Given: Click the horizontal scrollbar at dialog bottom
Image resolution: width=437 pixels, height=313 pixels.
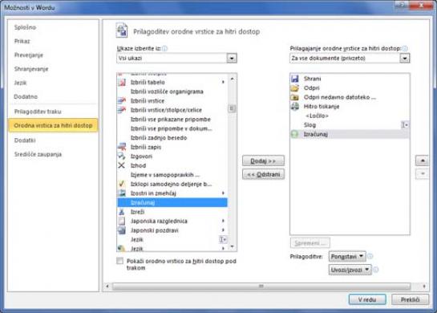Looking at the screenshot, I should coord(261,287).
